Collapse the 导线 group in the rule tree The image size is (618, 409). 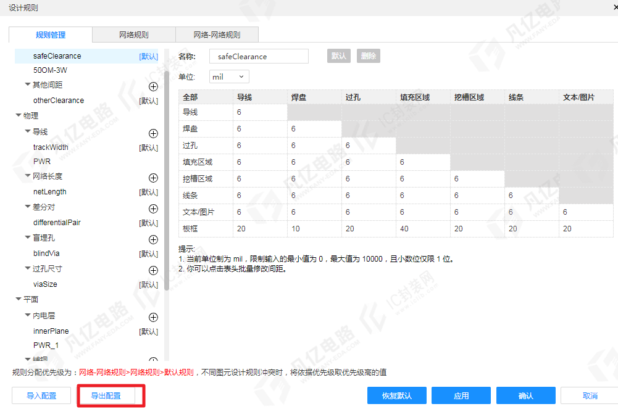click(x=28, y=131)
